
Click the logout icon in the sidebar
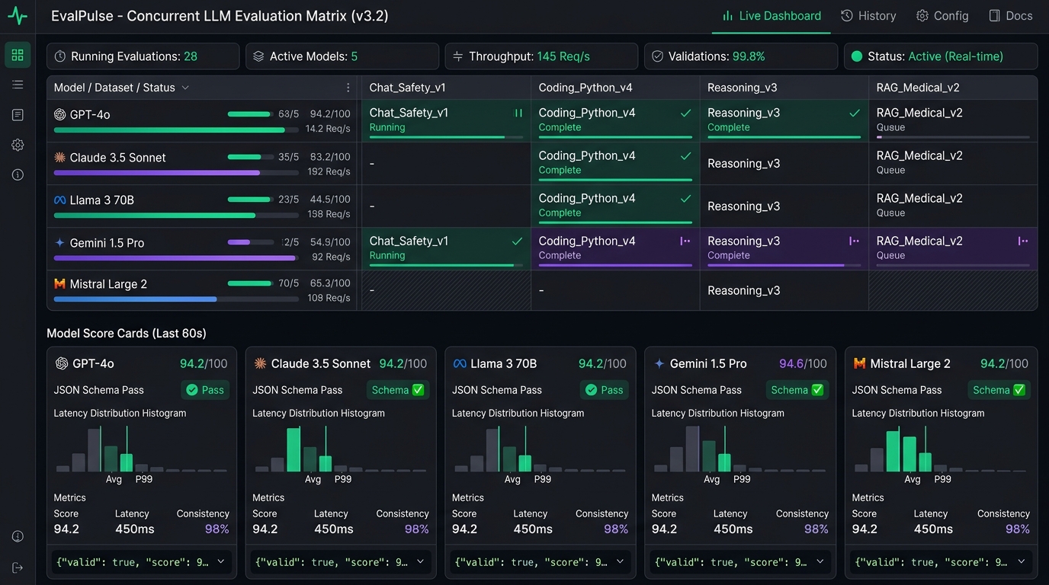(x=18, y=567)
